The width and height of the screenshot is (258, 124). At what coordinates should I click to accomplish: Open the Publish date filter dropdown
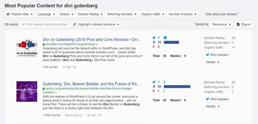tap(19, 14)
